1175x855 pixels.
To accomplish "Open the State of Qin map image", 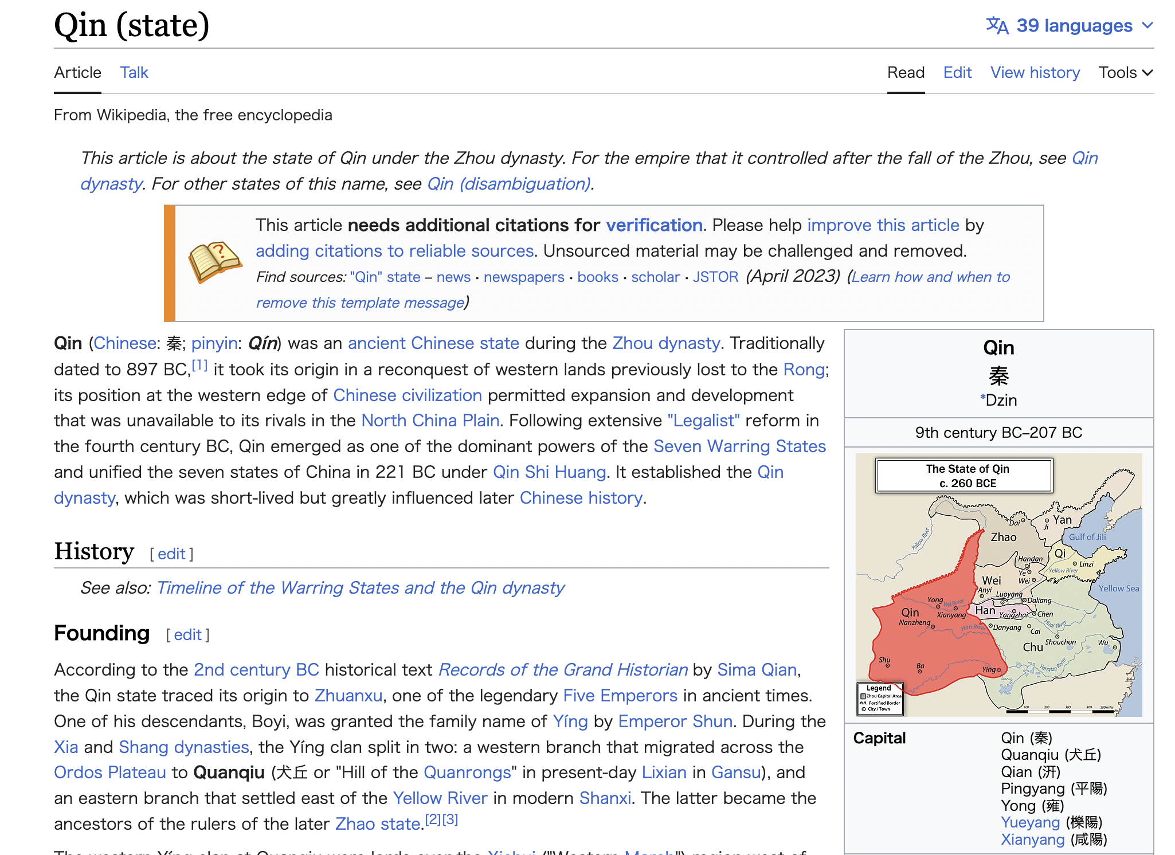I will tap(998, 585).
